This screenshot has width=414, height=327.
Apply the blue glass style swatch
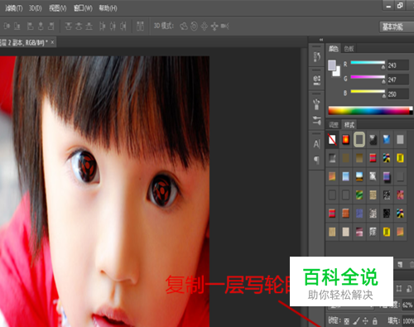pos(387,139)
